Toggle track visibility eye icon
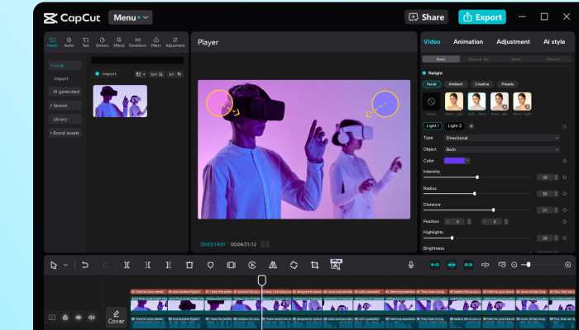The width and height of the screenshot is (579, 330). pos(79,317)
